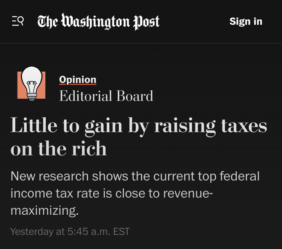Log in using header Sign in
Screen dimensions: 282x249
click(246, 21)
